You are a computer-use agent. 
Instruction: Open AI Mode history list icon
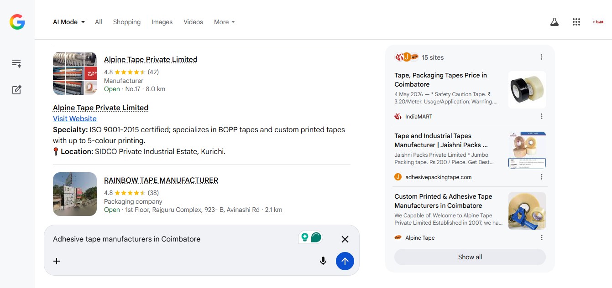click(x=17, y=63)
